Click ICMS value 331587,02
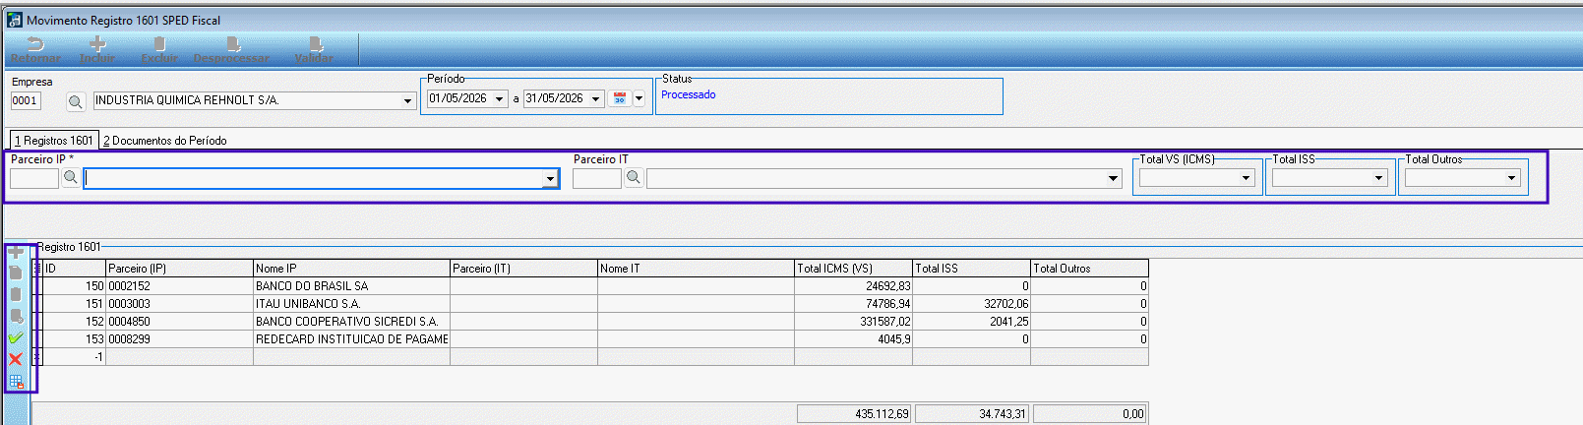This screenshot has height=425, width=1583. click(x=853, y=322)
